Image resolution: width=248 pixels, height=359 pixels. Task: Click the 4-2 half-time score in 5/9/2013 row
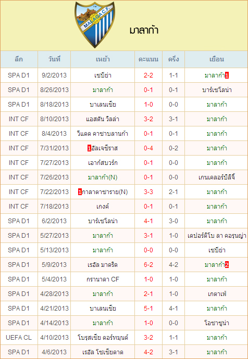point(173,265)
